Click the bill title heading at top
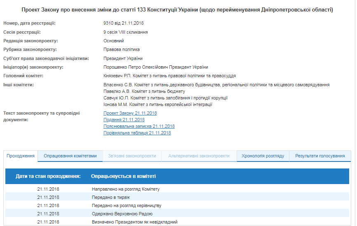357x226 pixels. click(x=177, y=9)
